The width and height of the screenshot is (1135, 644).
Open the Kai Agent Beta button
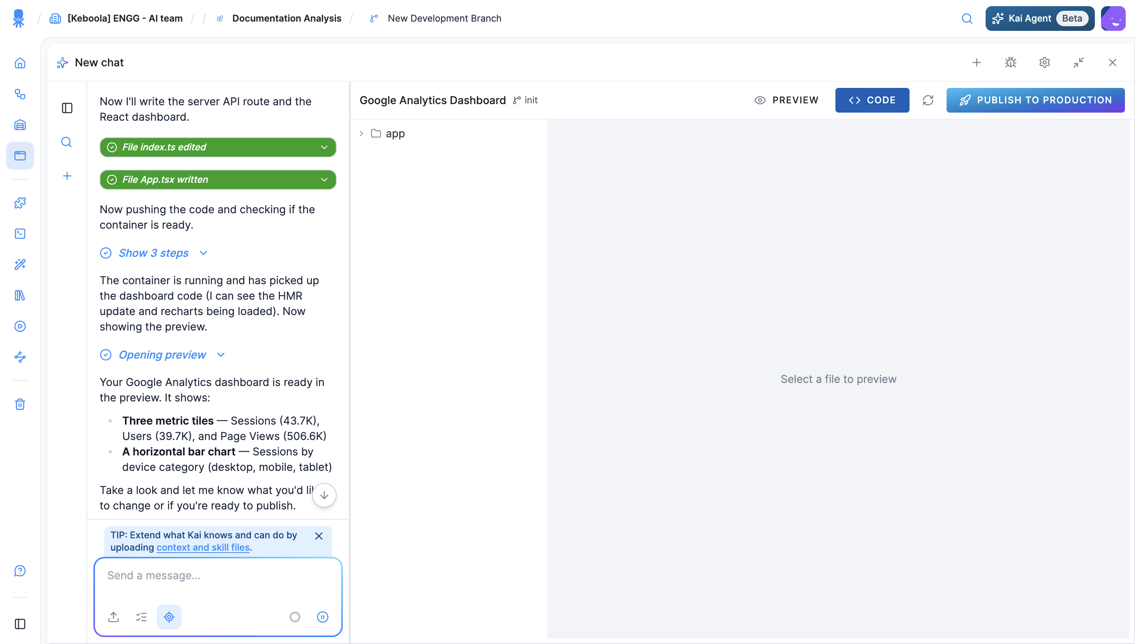(x=1039, y=19)
